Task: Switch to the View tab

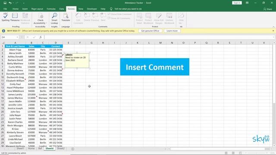Action: tap(81, 9)
